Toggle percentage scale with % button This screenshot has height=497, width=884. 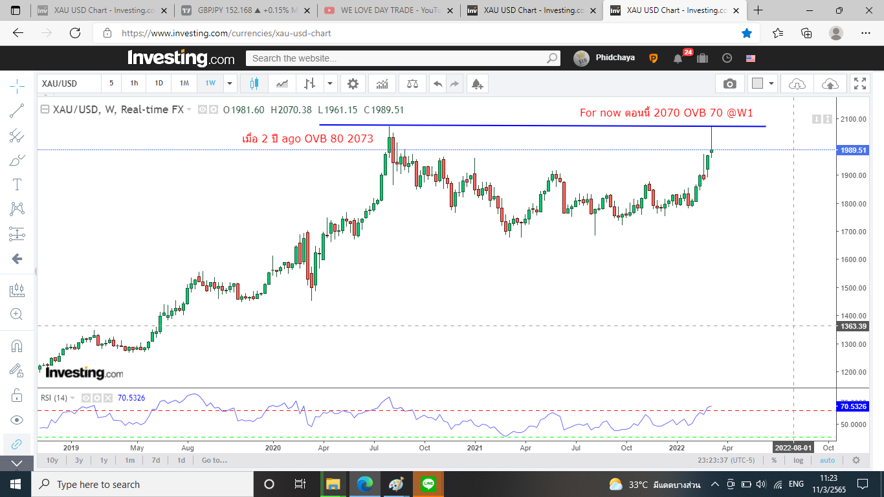click(774, 460)
